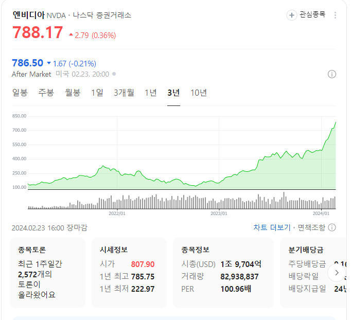Click the 2023/01 chart axis label
351x320 pixels.
coord(219,214)
